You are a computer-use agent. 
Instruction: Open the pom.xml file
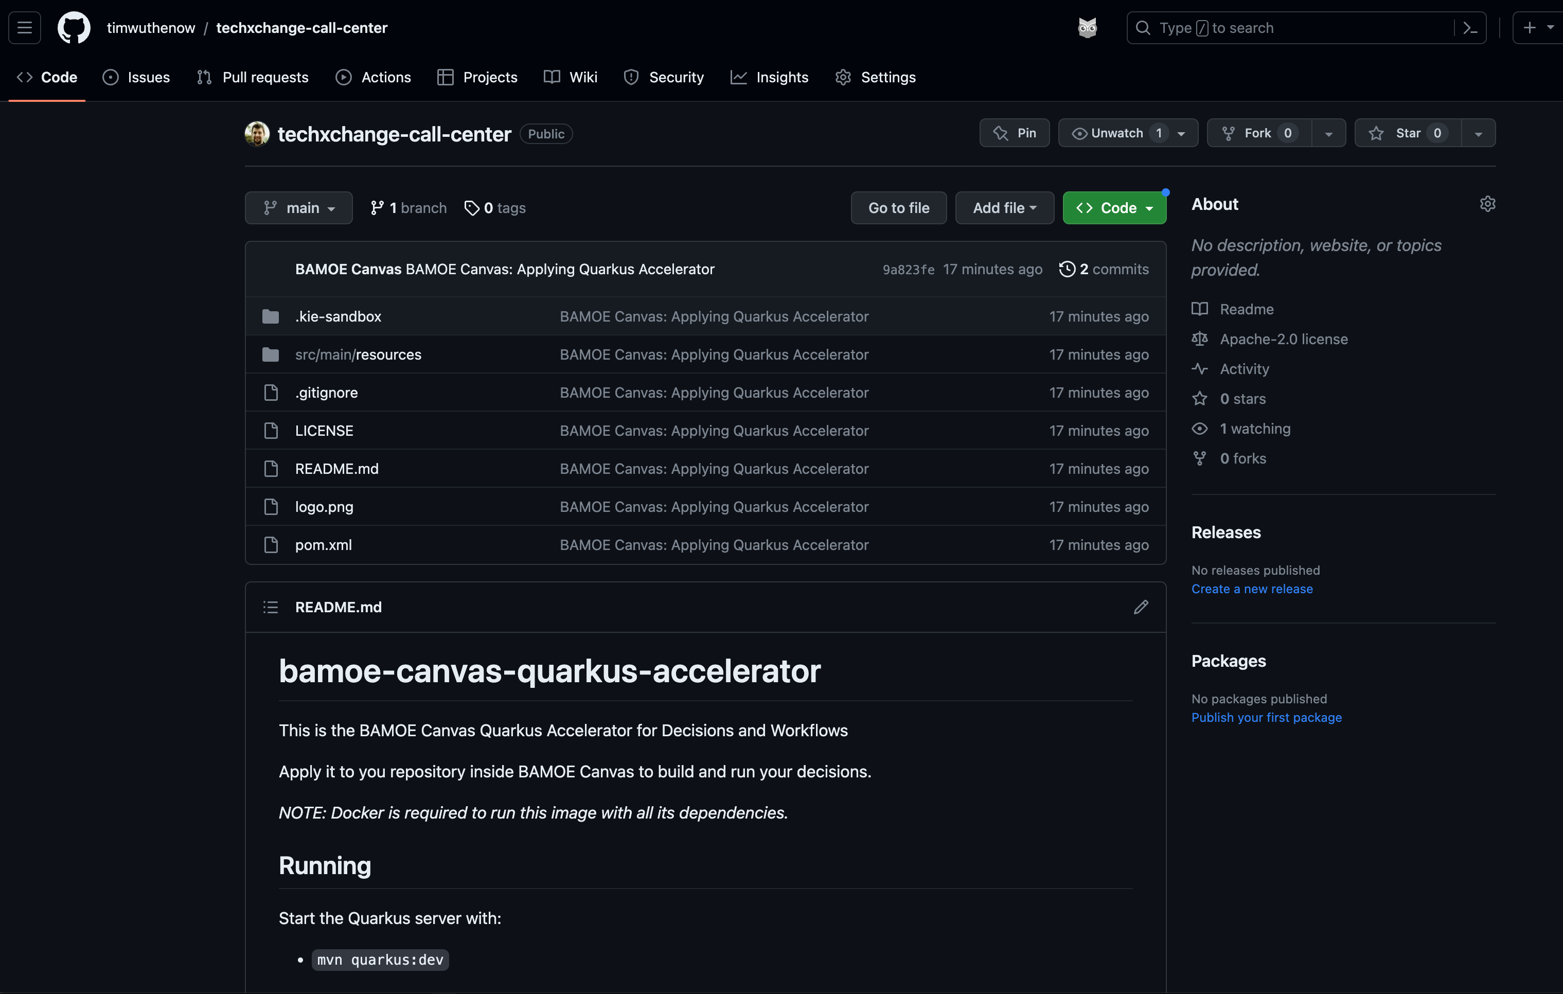(x=323, y=545)
